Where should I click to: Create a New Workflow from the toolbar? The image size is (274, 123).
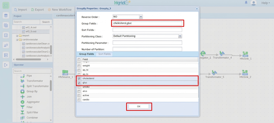coord(60,10)
